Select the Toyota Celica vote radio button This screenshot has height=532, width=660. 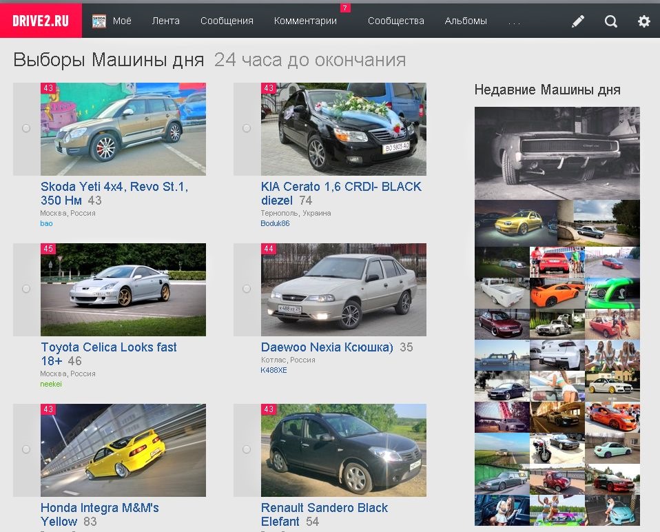coord(26,289)
